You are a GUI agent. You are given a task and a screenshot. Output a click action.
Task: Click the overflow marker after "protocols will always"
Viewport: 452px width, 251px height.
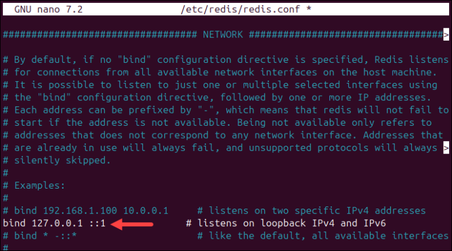[x=446, y=148]
